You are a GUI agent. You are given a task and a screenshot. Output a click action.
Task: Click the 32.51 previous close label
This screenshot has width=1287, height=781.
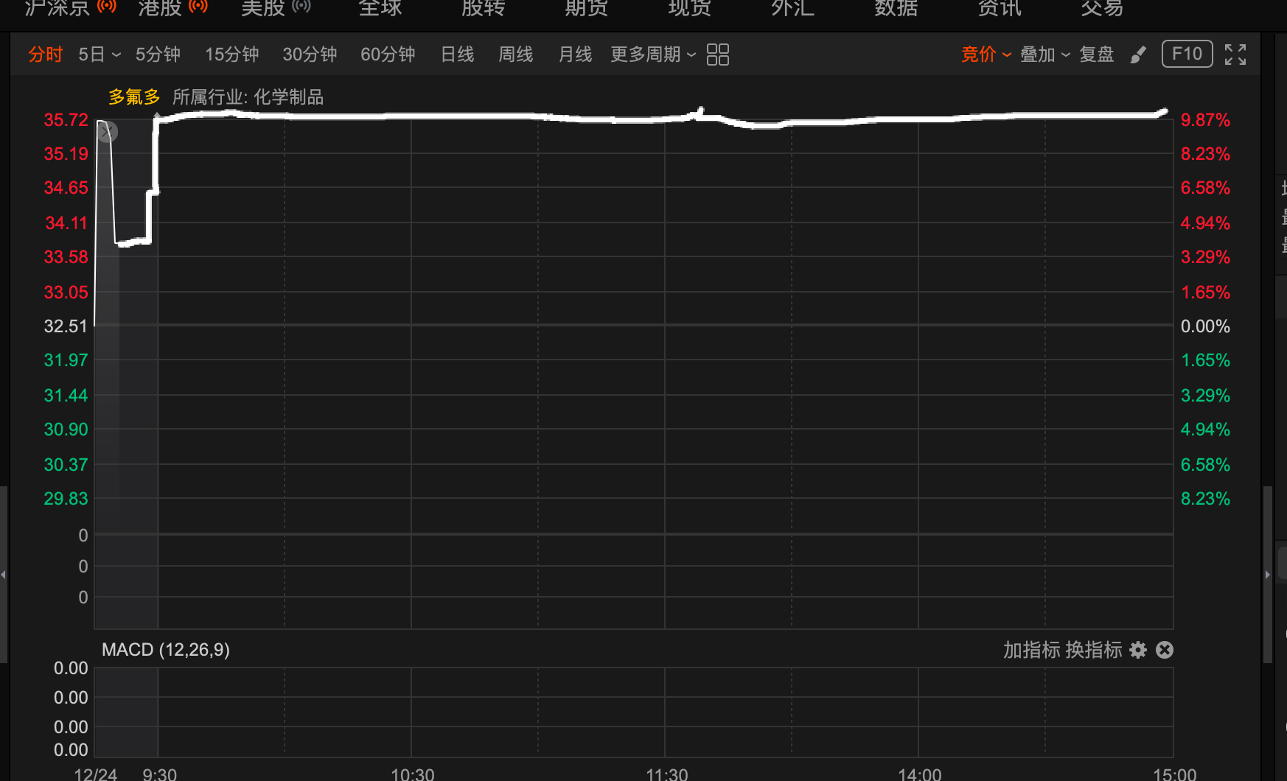coord(66,326)
